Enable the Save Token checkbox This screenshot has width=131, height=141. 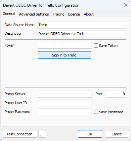click(x=96, y=46)
